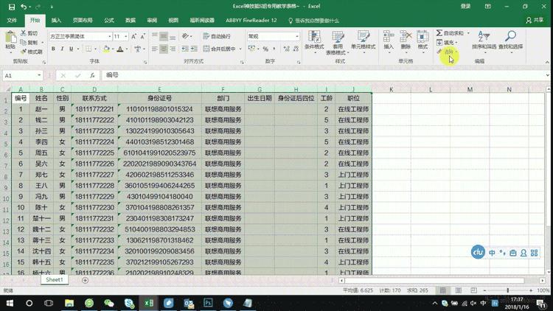Decrease decimal places
The image size is (553, 311).
click(x=296, y=49)
